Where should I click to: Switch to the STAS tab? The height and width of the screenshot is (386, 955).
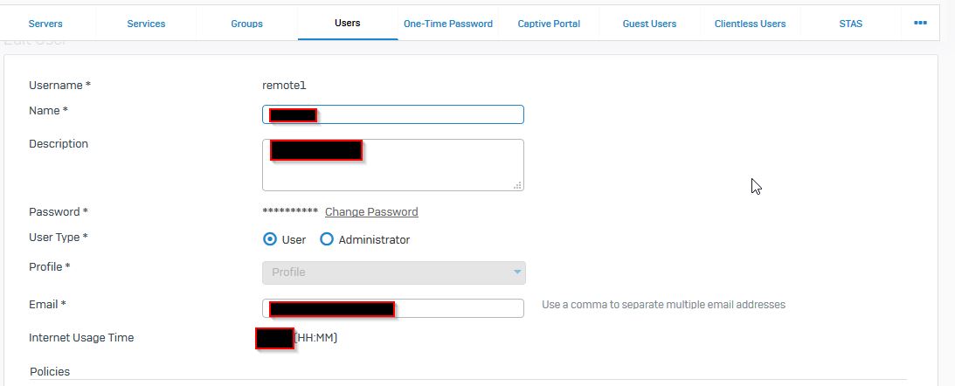click(851, 24)
